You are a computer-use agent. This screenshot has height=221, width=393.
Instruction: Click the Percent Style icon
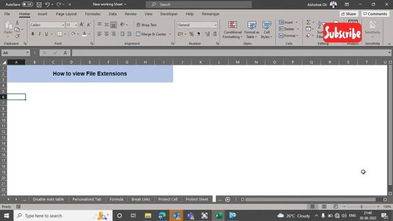coord(192,34)
